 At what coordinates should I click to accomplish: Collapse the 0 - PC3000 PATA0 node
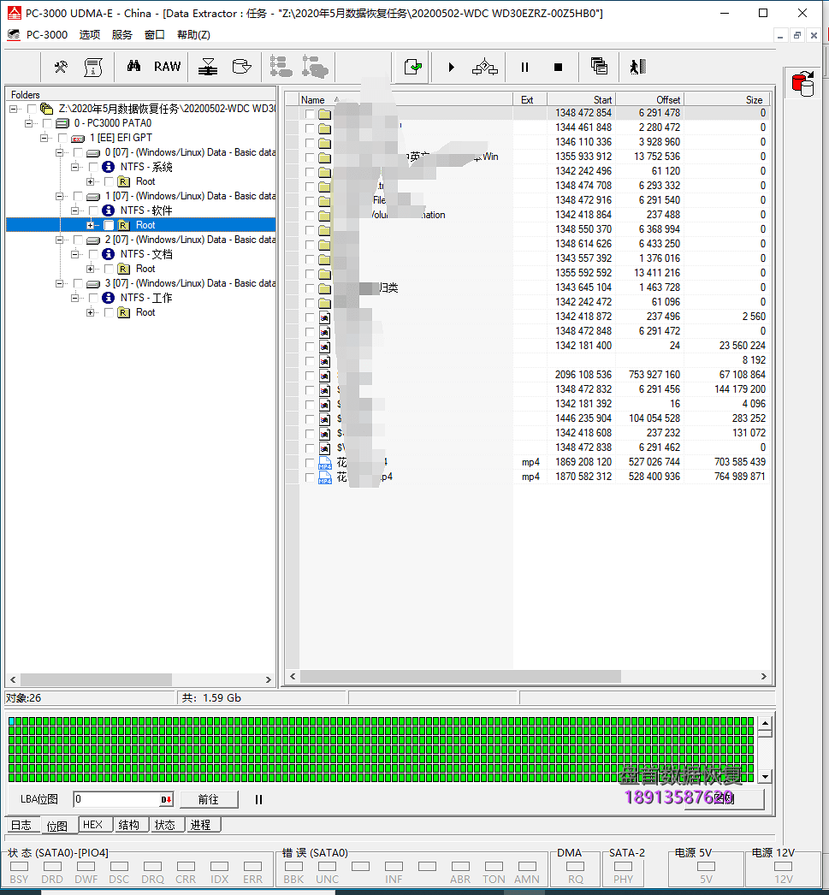pos(28,123)
